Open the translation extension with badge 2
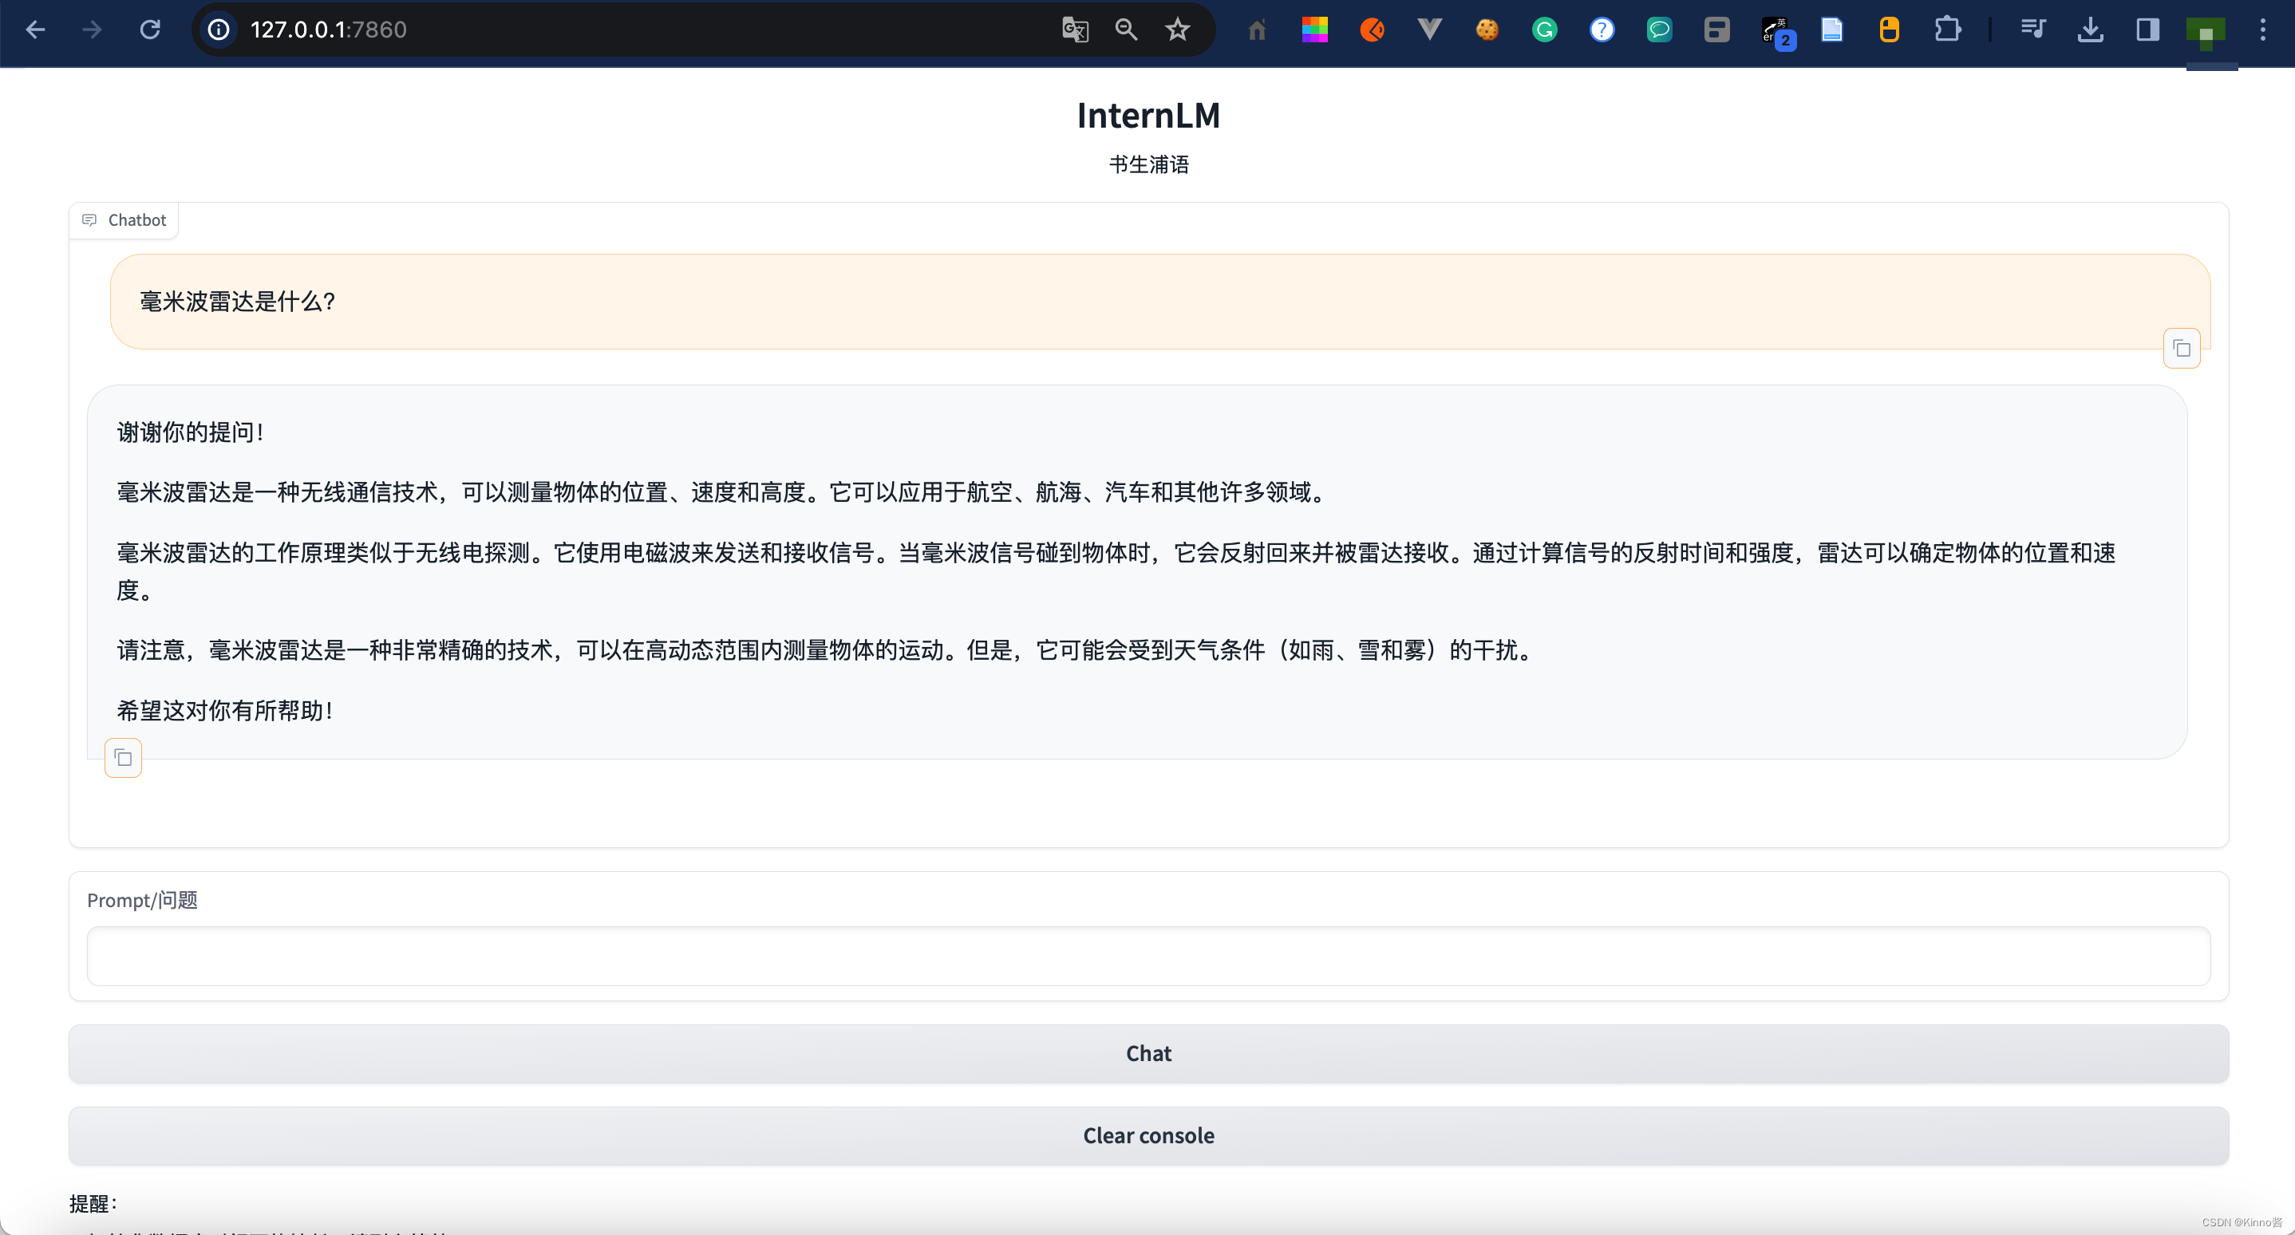The height and width of the screenshot is (1235, 2295). [1776, 32]
